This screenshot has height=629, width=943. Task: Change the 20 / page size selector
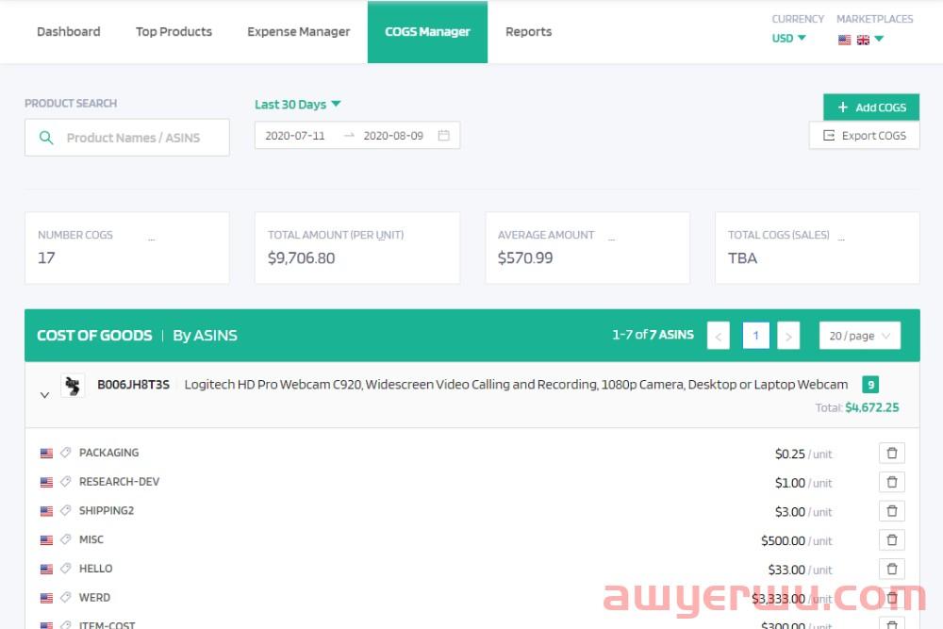[x=859, y=336]
